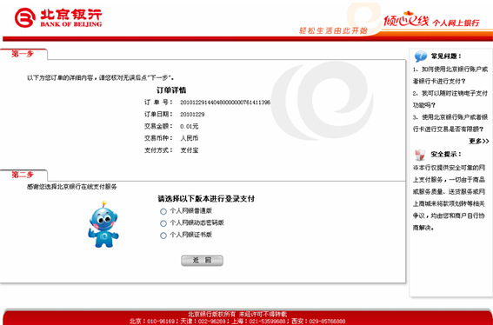Click the footer copyright 北京银行版权所有 text

(237, 314)
